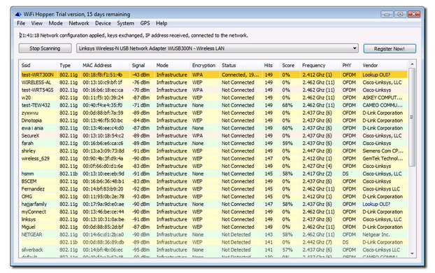Click the -43 dBm signal value
The height and width of the screenshot is (273, 435).
click(x=141, y=75)
